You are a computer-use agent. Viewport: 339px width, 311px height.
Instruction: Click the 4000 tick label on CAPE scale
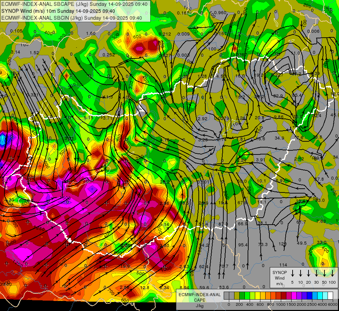[322, 304]
